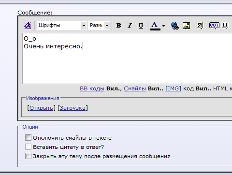Insert a CUT tag

tap(214, 26)
